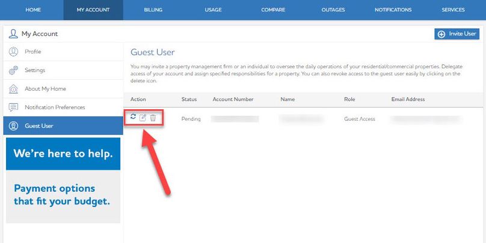Click the Notification Preferences chat icon

click(x=13, y=107)
